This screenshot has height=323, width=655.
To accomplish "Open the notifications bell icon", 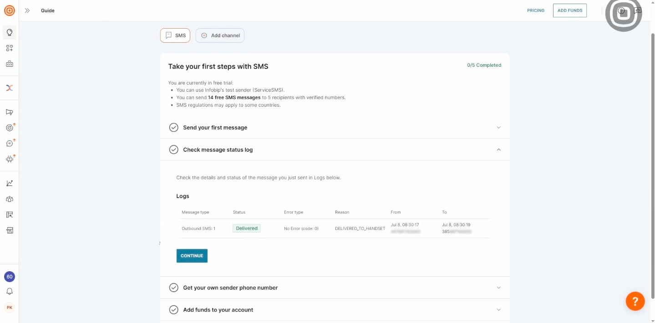I will tap(9, 292).
